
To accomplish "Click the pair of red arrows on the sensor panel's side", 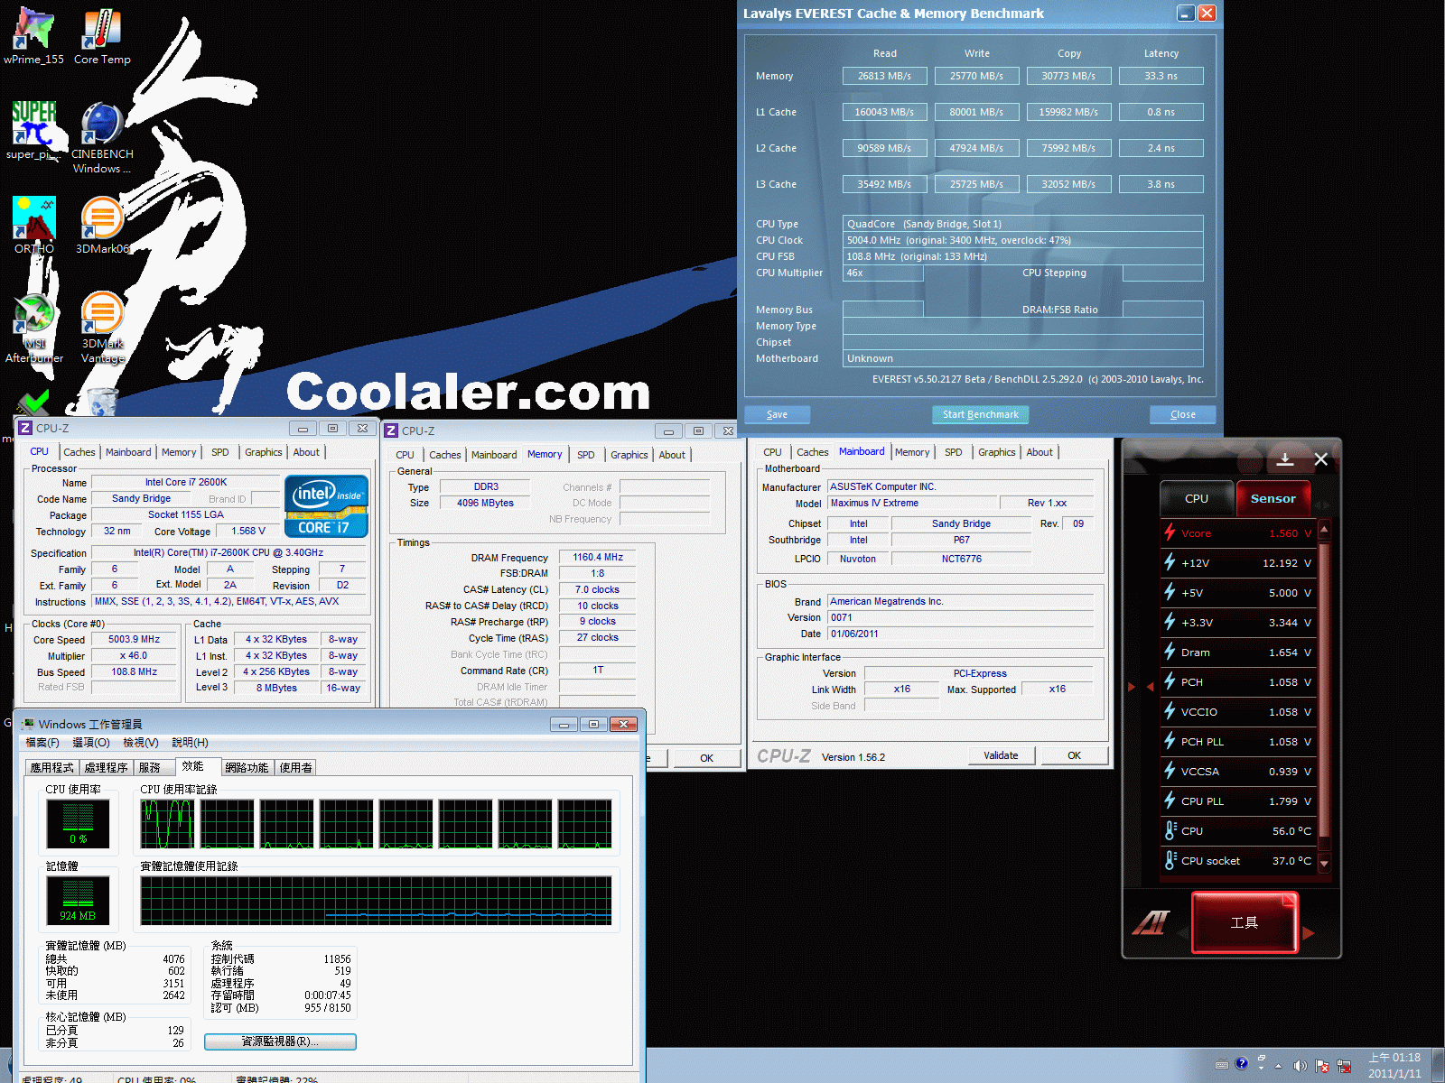I will [x=1141, y=687].
